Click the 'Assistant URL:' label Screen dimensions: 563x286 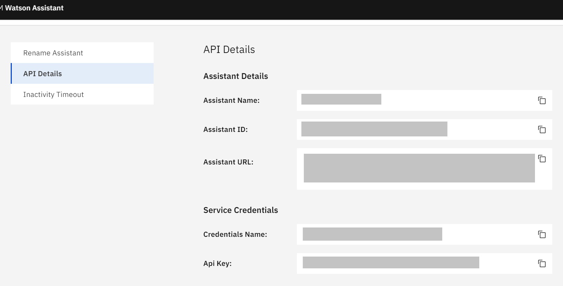tap(228, 162)
